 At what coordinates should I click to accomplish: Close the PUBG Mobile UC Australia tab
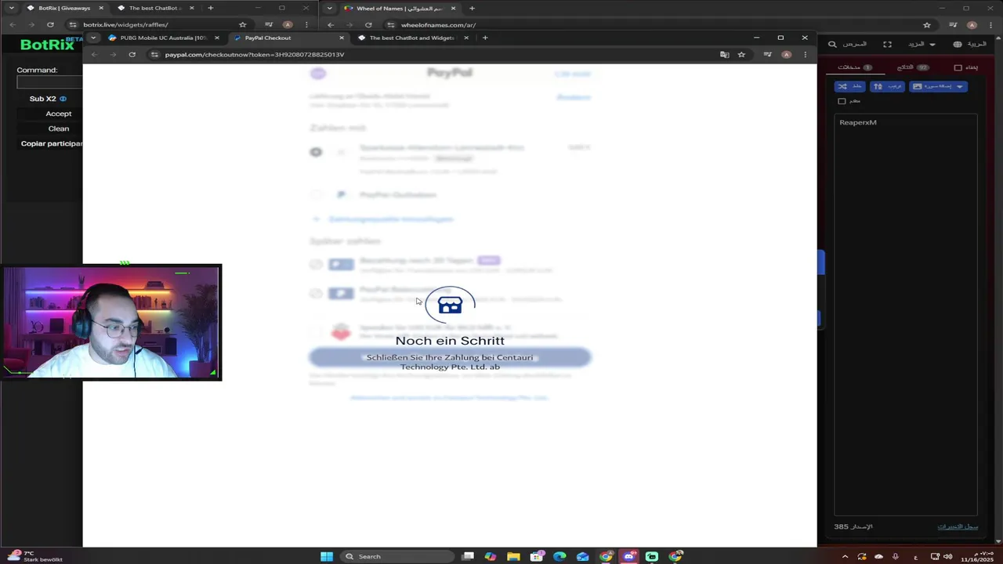pos(217,38)
